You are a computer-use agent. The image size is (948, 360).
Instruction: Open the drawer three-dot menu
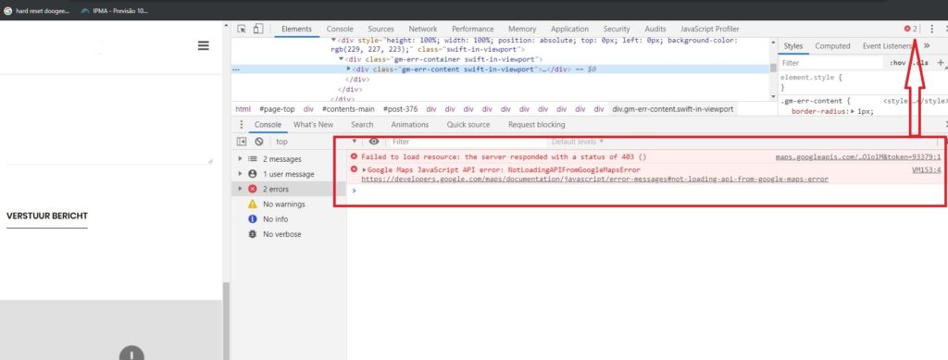pos(242,124)
